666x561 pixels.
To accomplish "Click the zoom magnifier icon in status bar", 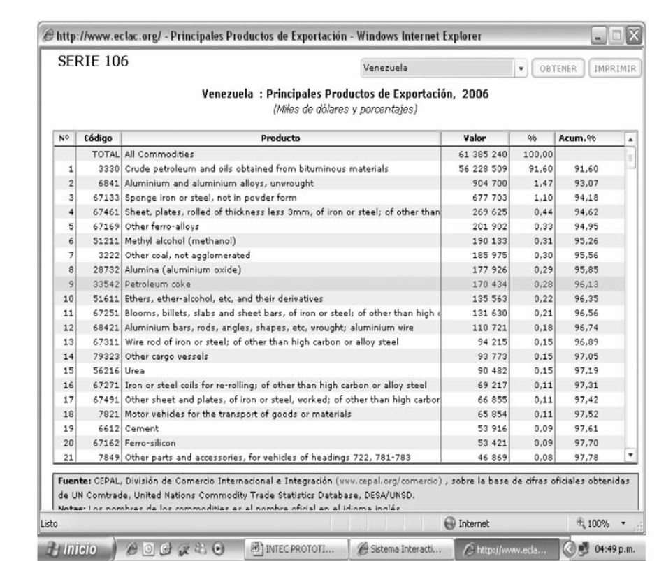I will pos(581,523).
